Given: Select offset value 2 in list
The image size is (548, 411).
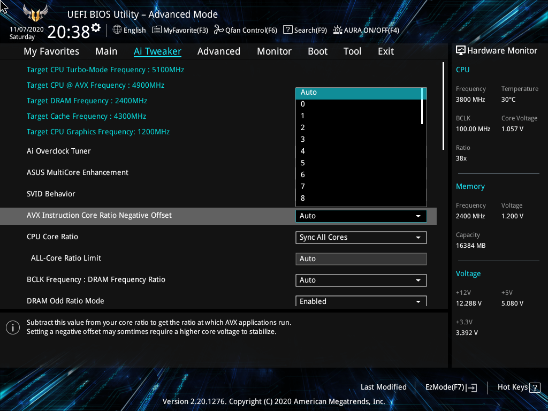Looking at the screenshot, I should pos(359,127).
